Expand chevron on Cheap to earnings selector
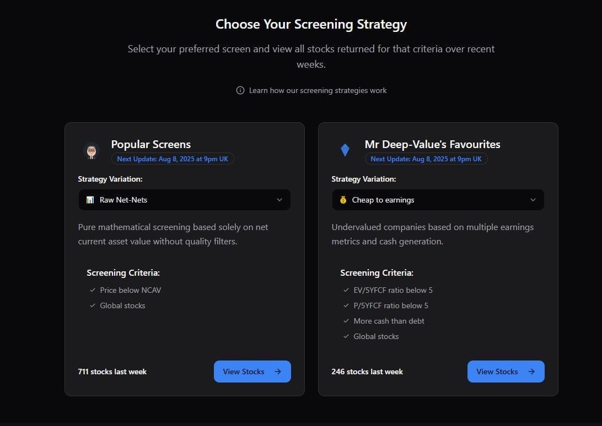Viewport: 602px width, 426px height. (x=533, y=200)
